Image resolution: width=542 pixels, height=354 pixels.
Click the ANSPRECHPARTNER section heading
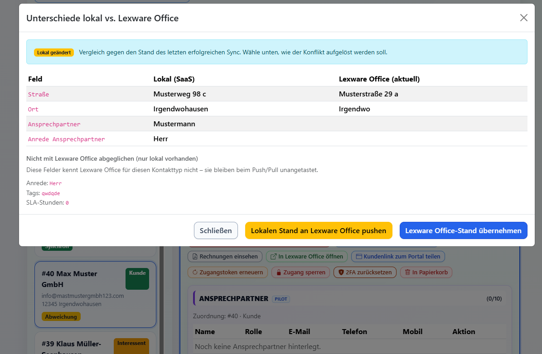click(234, 299)
